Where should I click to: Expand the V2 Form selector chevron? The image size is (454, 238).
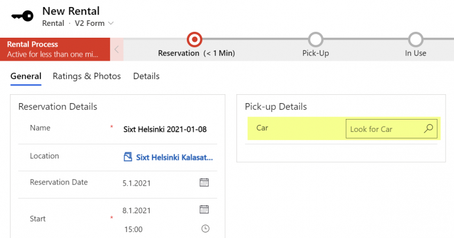click(111, 23)
